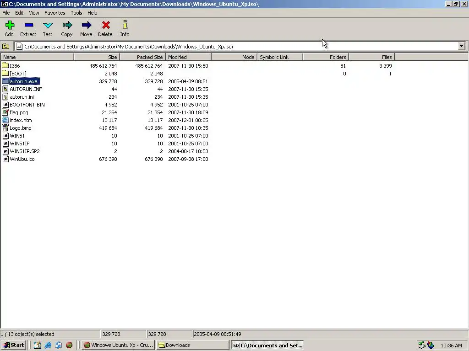This screenshot has height=351, width=469.
Task: Click the green Add toolbar icon
Action: click(x=10, y=25)
